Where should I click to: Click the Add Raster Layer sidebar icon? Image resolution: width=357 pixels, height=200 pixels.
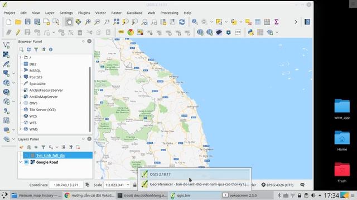pyautogui.click(x=6, y=54)
